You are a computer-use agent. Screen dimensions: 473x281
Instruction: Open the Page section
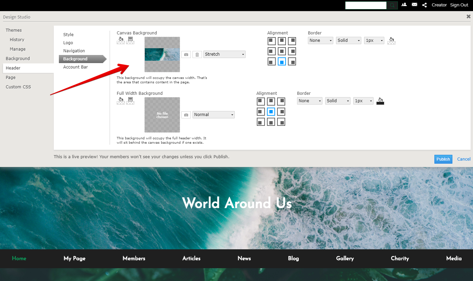coord(10,78)
